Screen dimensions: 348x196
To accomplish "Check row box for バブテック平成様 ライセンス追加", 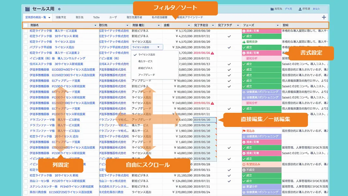I will pos(26,47).
